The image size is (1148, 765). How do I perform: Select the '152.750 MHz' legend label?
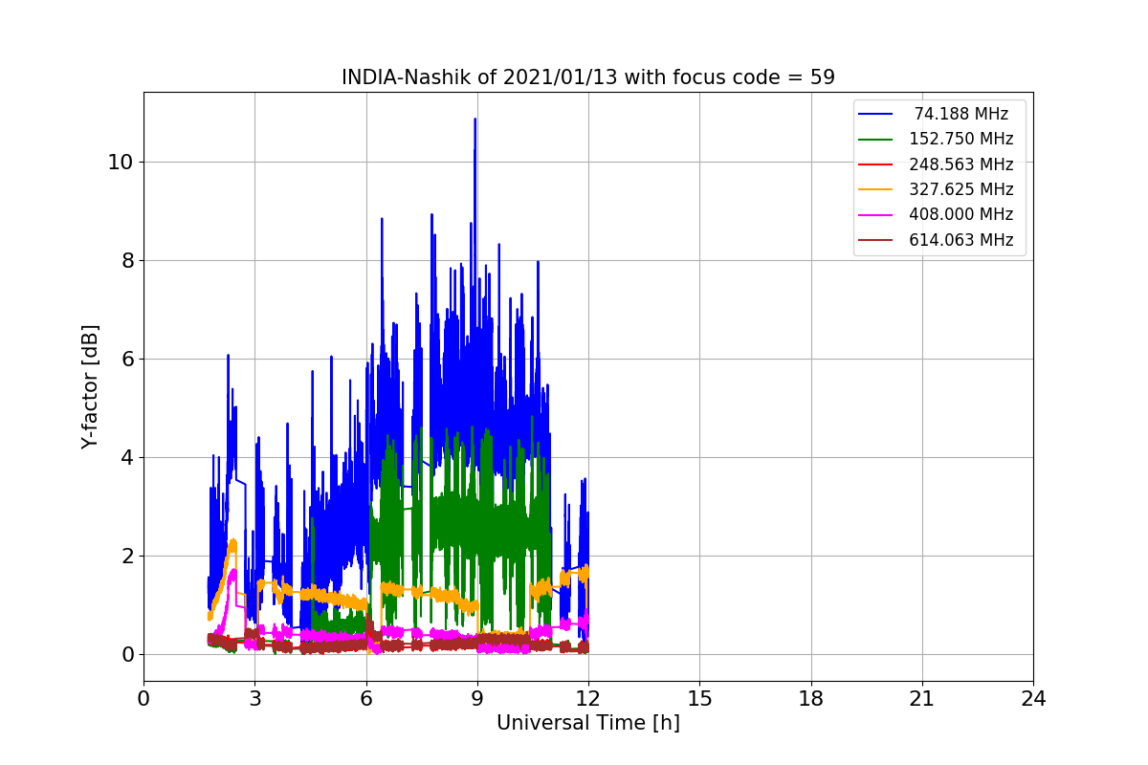961,139
